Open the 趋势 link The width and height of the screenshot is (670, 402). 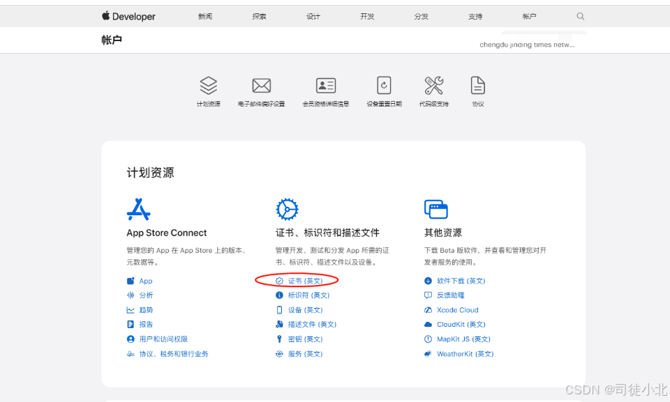(146, 310)
